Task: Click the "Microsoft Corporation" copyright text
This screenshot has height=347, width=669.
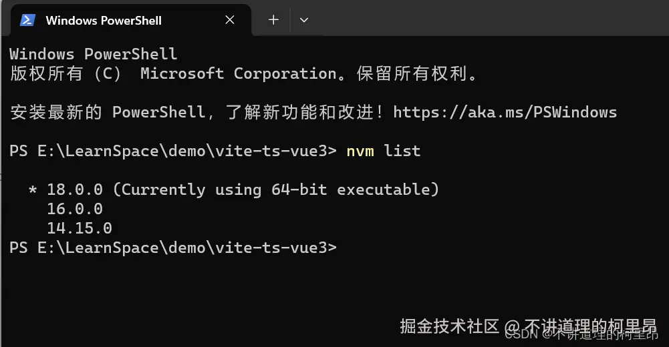Action: [x=238, y=73]
